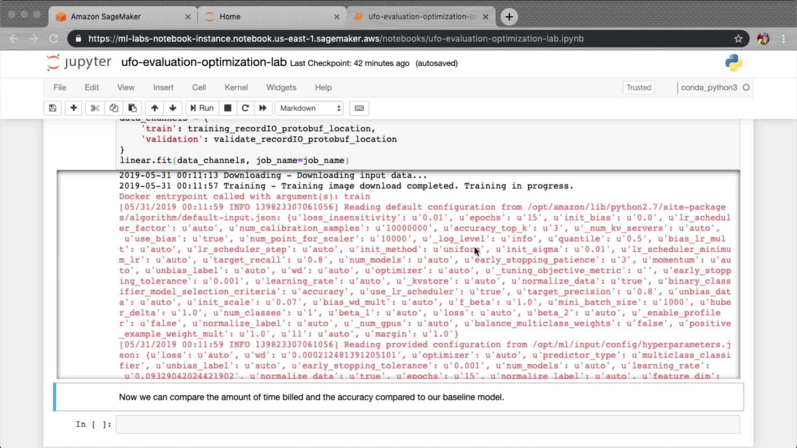Open the Markdown cell type dropdown
The image size is (797, 448).
(x=310, y=108)
